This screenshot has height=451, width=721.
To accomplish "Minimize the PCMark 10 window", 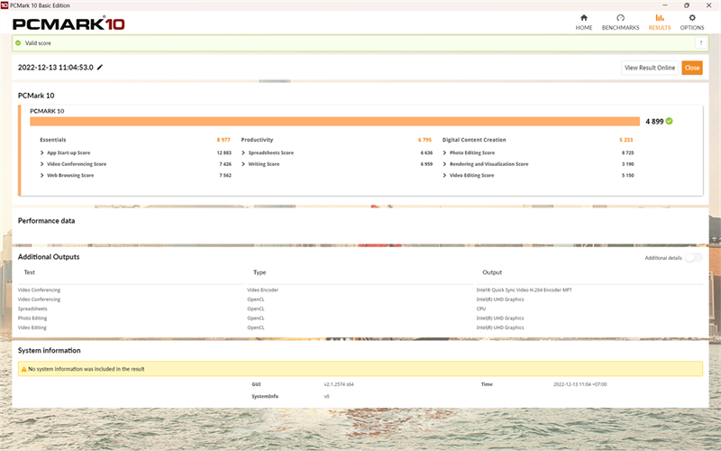I will 664,5.
